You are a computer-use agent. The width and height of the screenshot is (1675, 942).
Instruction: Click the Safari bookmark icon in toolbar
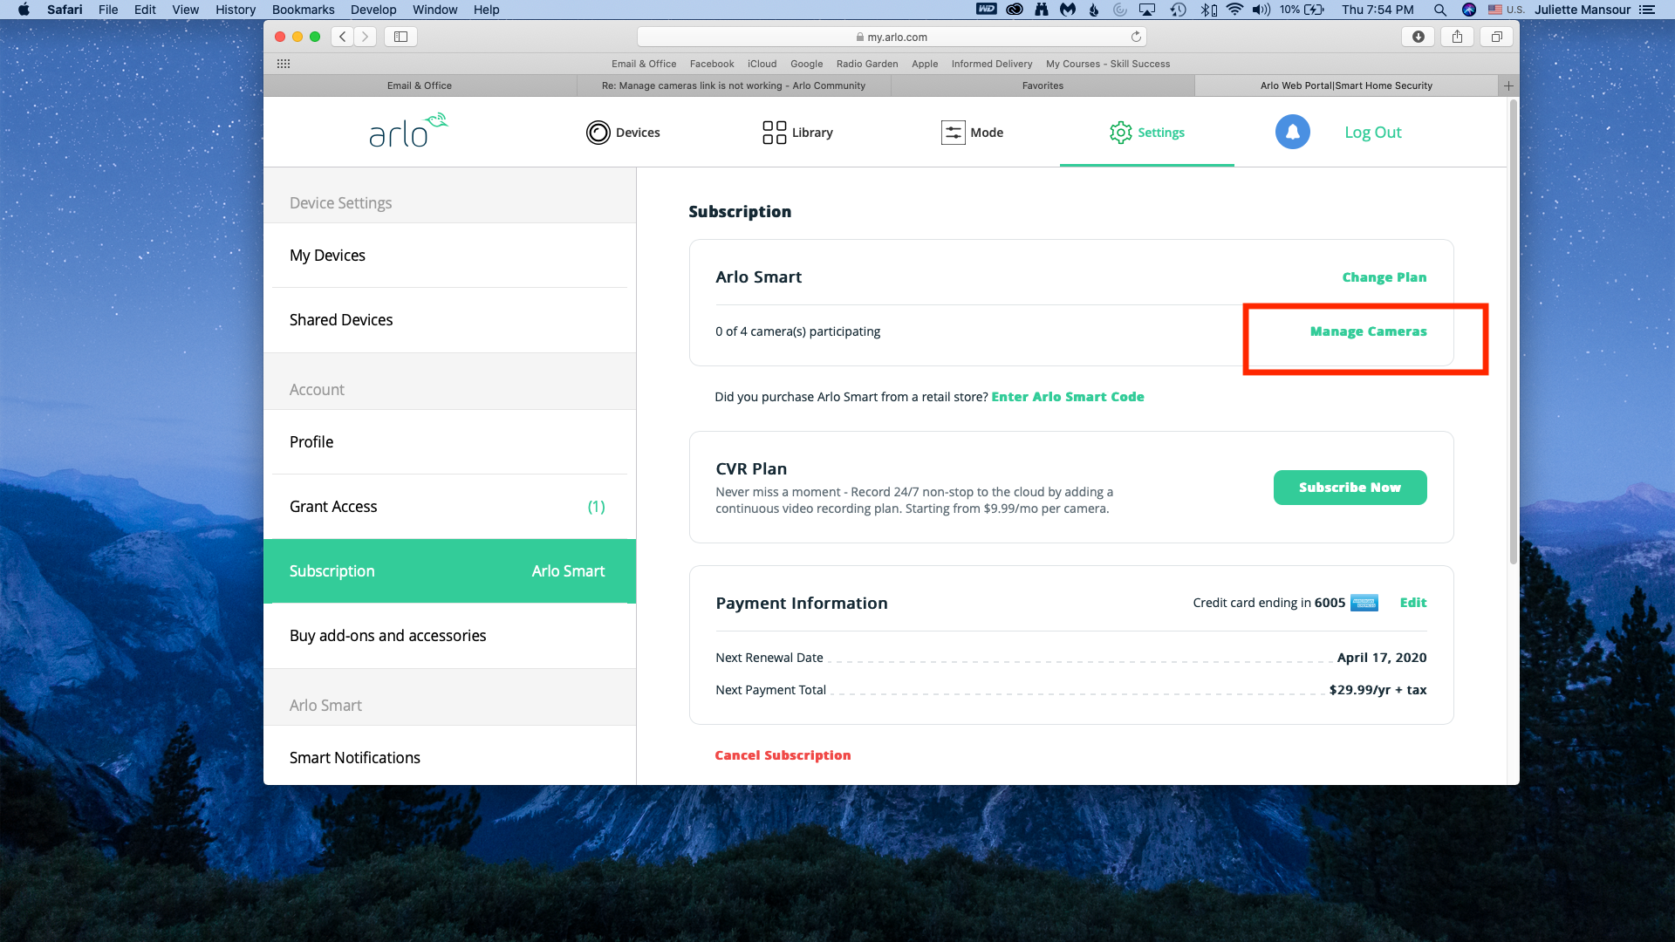pos(400,36)
